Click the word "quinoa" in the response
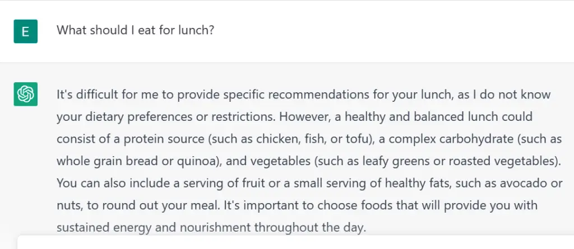This screenshot has width=574, height=249. coord(198,161)
